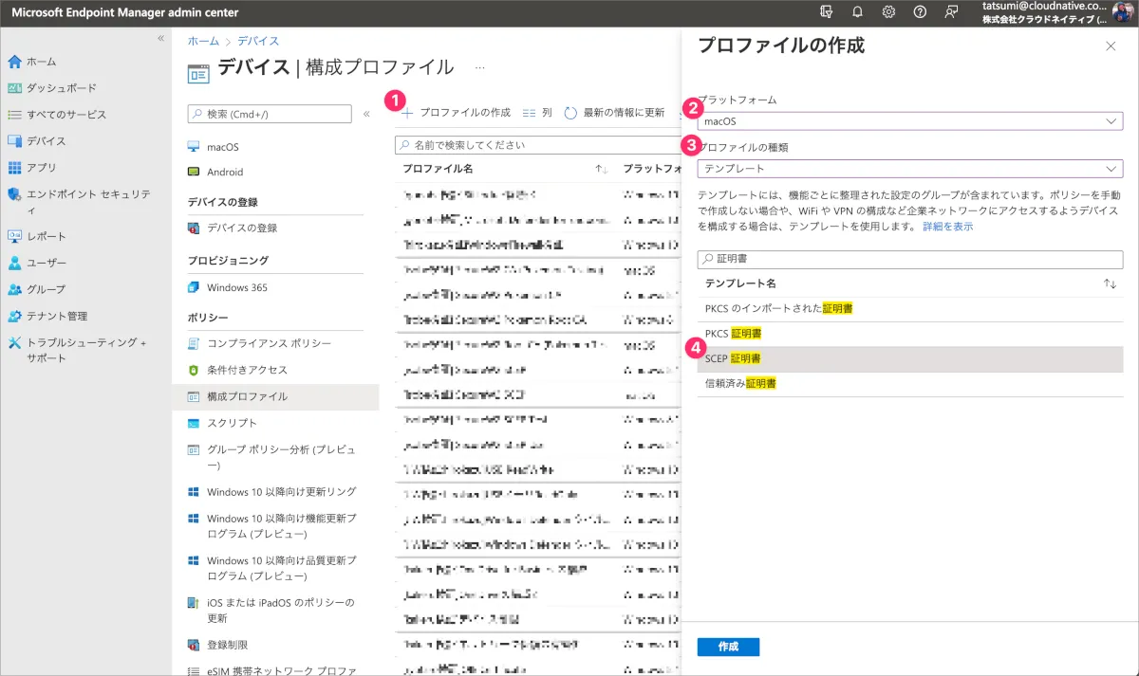Expand the プロファイルの種類 dropdown

pos(909,169)
